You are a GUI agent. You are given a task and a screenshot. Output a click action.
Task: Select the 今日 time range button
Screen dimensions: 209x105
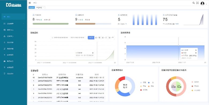(91, 37)
